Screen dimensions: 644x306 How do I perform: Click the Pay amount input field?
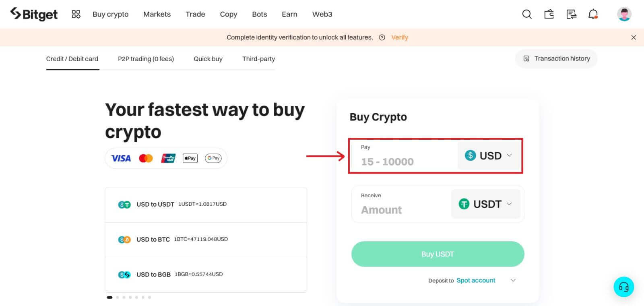tap(402, 161)
